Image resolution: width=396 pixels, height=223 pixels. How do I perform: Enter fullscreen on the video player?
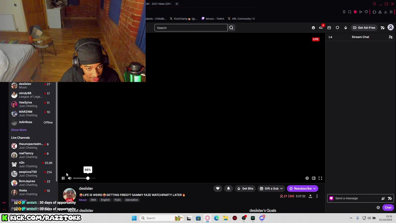click(321, 178)
